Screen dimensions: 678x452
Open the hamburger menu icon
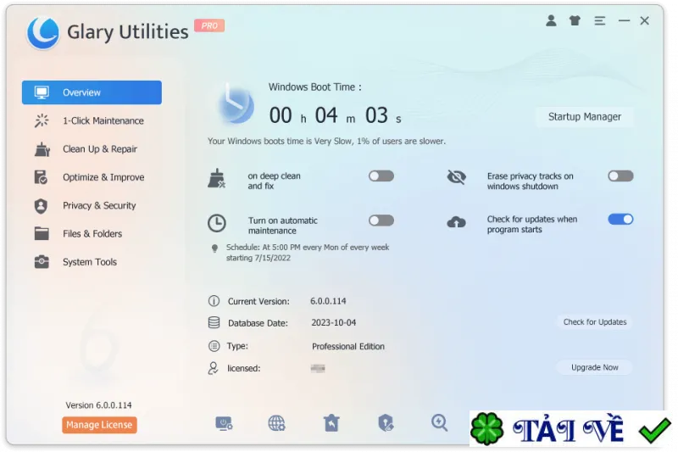[x=599, y=20]
